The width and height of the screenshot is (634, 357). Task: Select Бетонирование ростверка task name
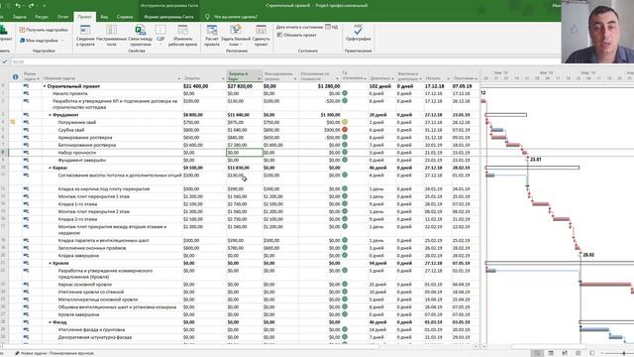[x=87, y=145]
